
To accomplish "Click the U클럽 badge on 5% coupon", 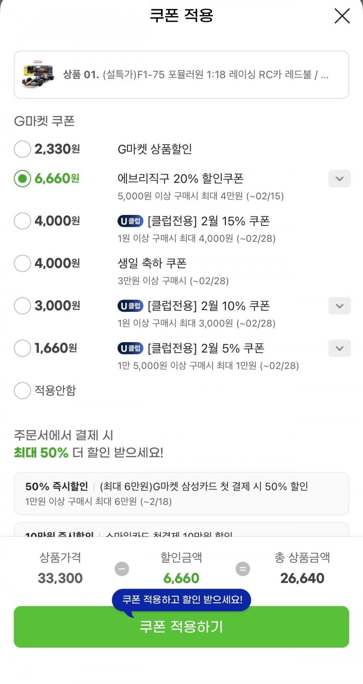I will (130, 348).
